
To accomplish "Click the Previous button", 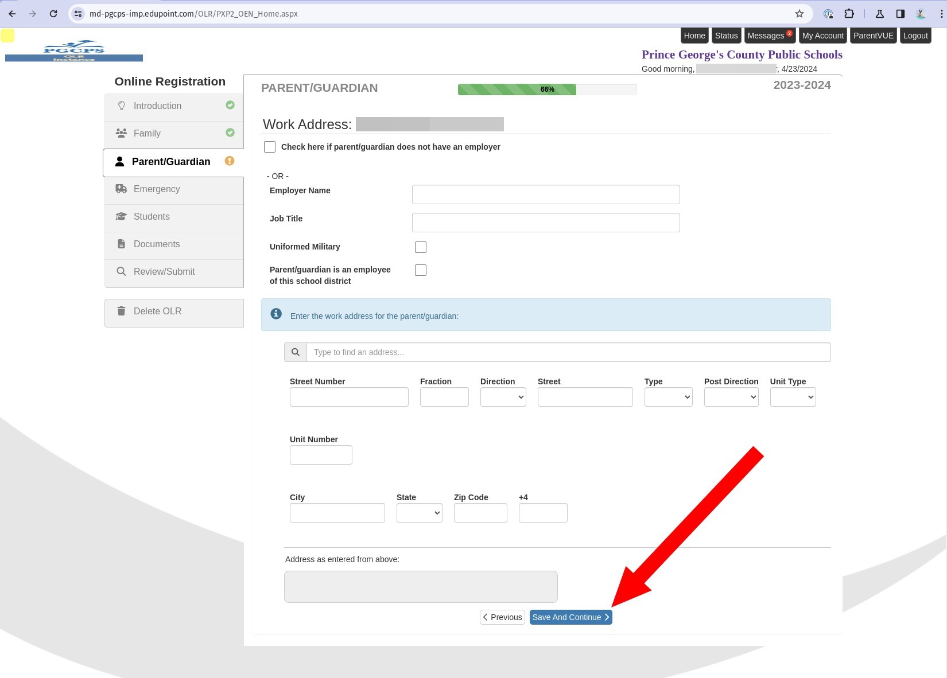I will (502, 617).
